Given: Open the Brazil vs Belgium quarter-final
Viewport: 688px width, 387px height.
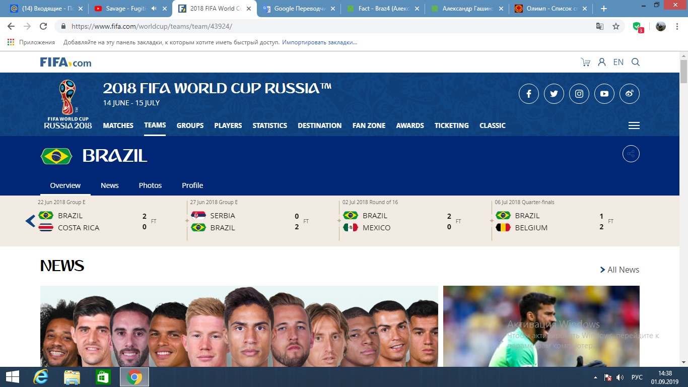Looking at the screenshot, I should tap(555, 221).
